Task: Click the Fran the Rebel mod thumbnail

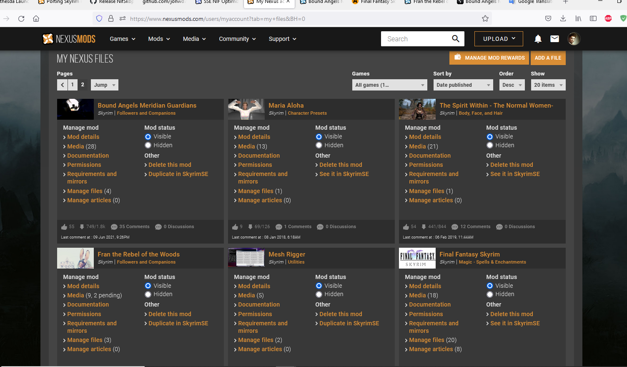Action: point(75,258)
